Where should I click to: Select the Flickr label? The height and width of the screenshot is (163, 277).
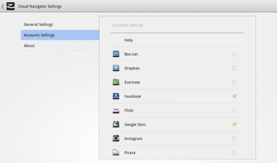129,110
